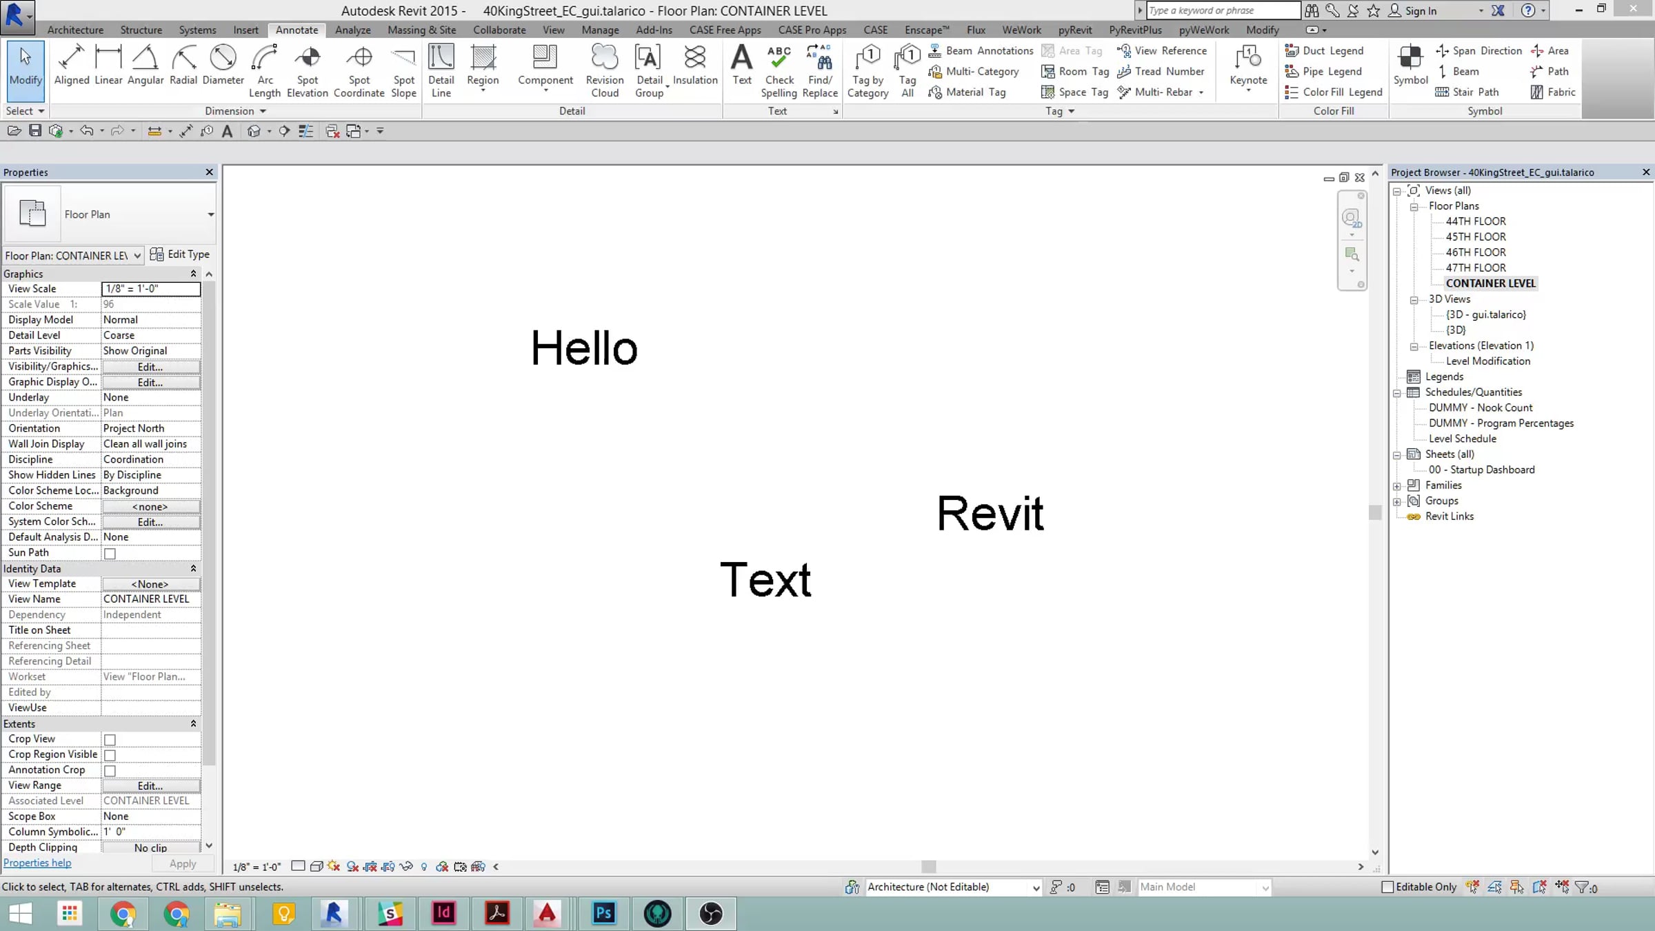Open the Structure ribbon tab

(141, 30)
